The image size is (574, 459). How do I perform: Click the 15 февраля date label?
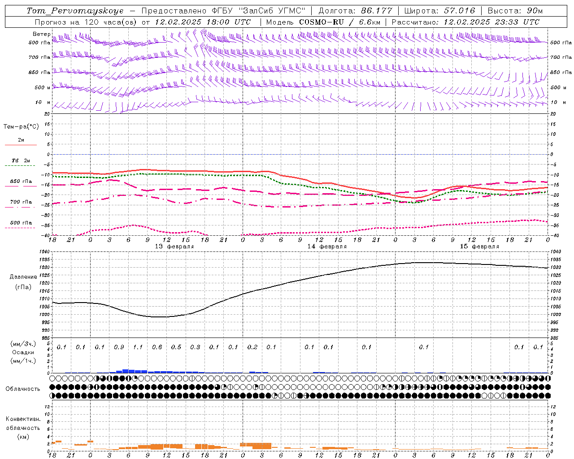click(x=479, y=247)
